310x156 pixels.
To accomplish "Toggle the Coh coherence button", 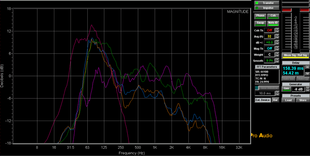I will (273, 16).
